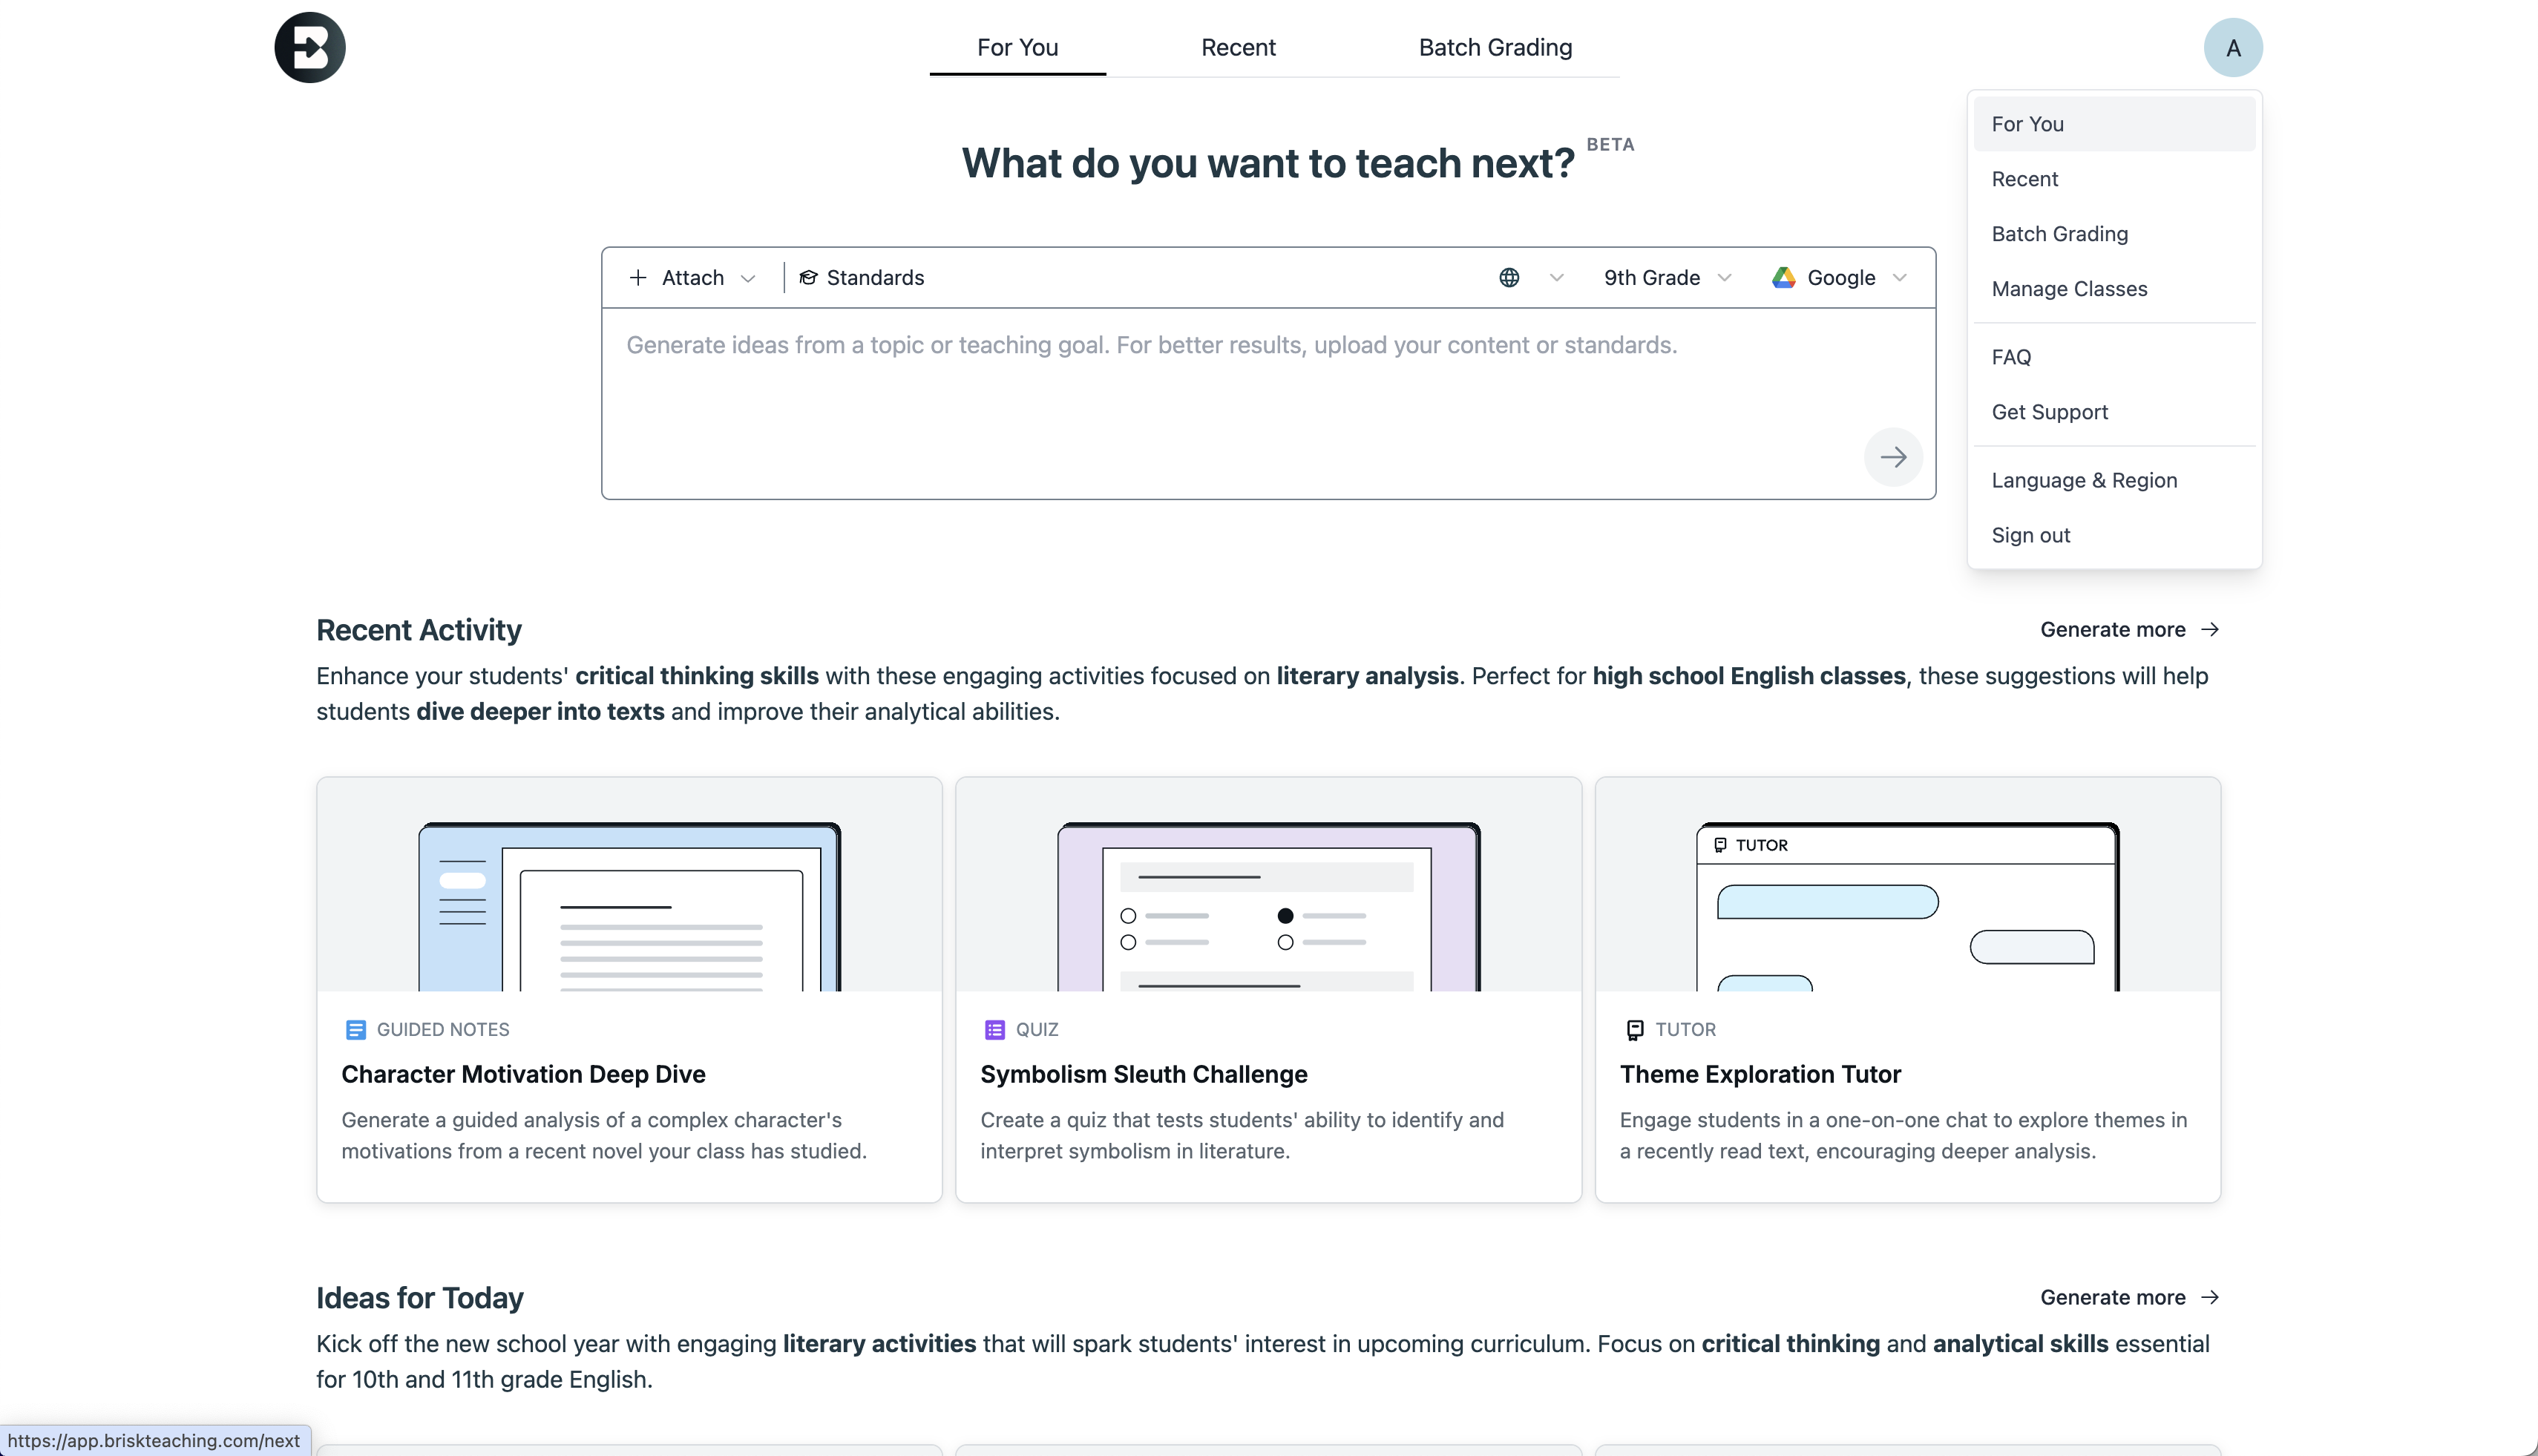This screenshot has height=1456, width=2538.
Task: Select Sign out from the menu
Action: coord(2030,535)
